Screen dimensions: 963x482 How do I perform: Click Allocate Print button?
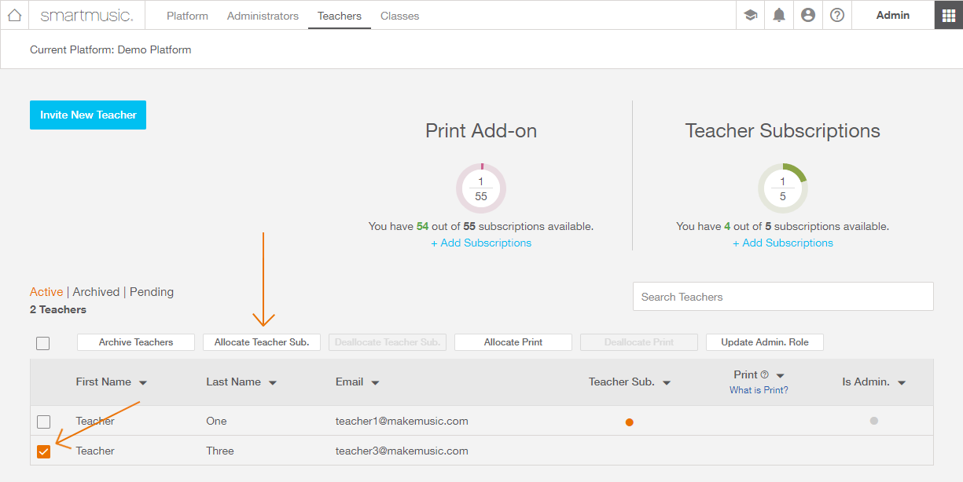click(x=513, y=342)
